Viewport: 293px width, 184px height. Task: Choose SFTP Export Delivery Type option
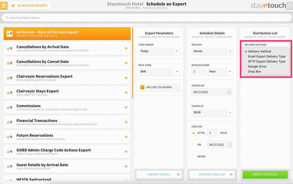click(266, 62)
